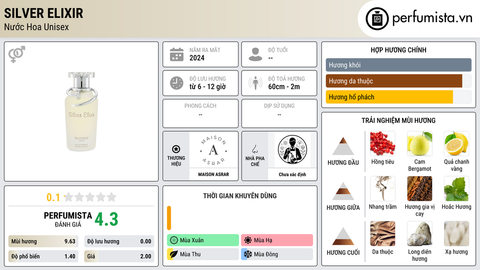Click the '60cm - 2m' sillage value
The width and height of the screenshot is (480, 270).
coord(284,87)
